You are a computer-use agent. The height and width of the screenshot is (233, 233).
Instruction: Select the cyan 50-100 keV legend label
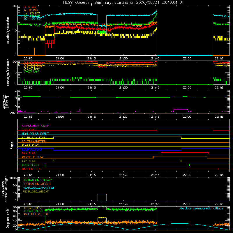(x=33, y=19)
